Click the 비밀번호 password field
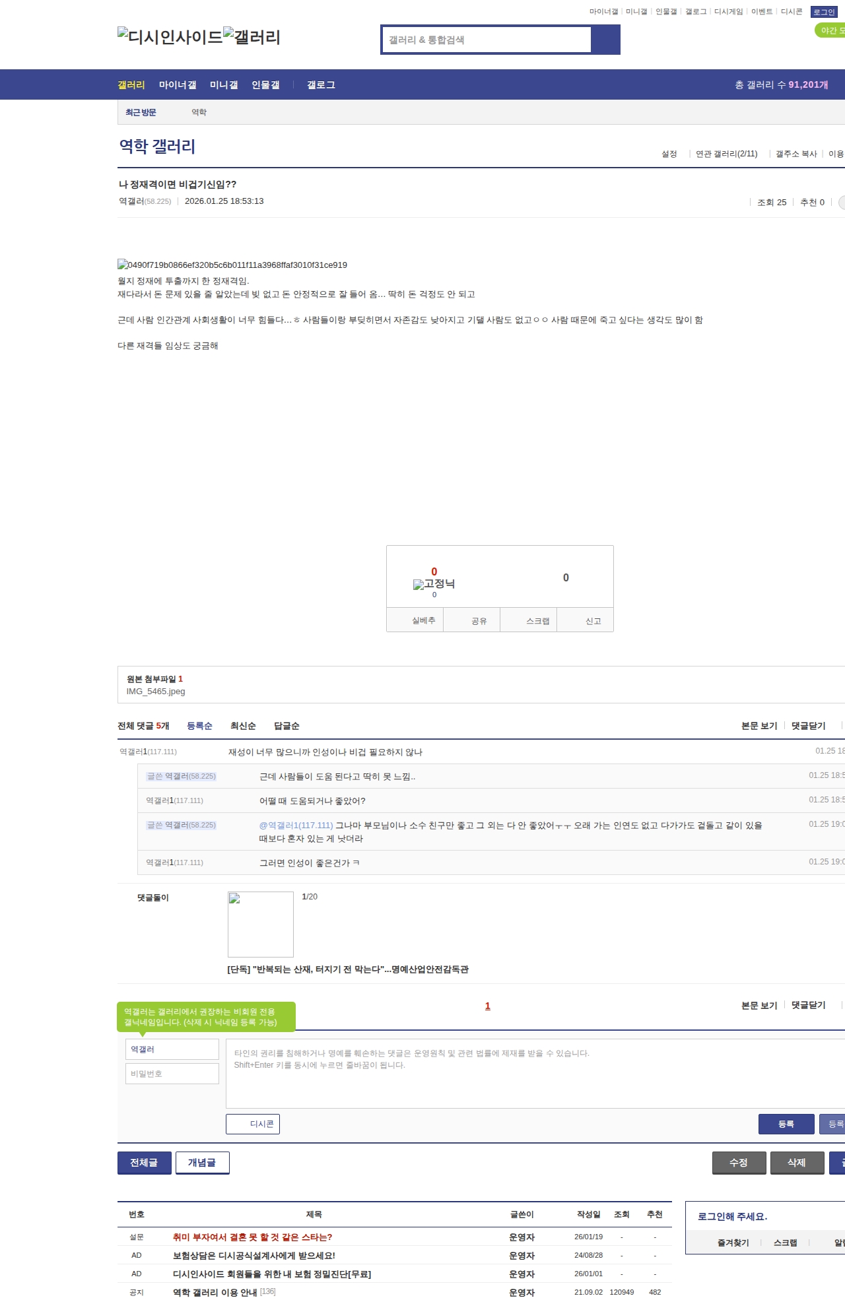This screenshot has height=1300, width=845. tap(172, 1074)
